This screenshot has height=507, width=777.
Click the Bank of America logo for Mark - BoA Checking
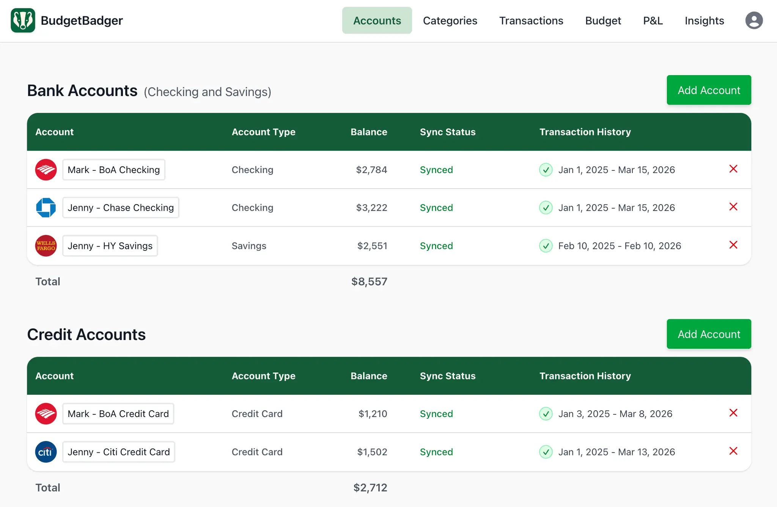click(x=46, y=170)
